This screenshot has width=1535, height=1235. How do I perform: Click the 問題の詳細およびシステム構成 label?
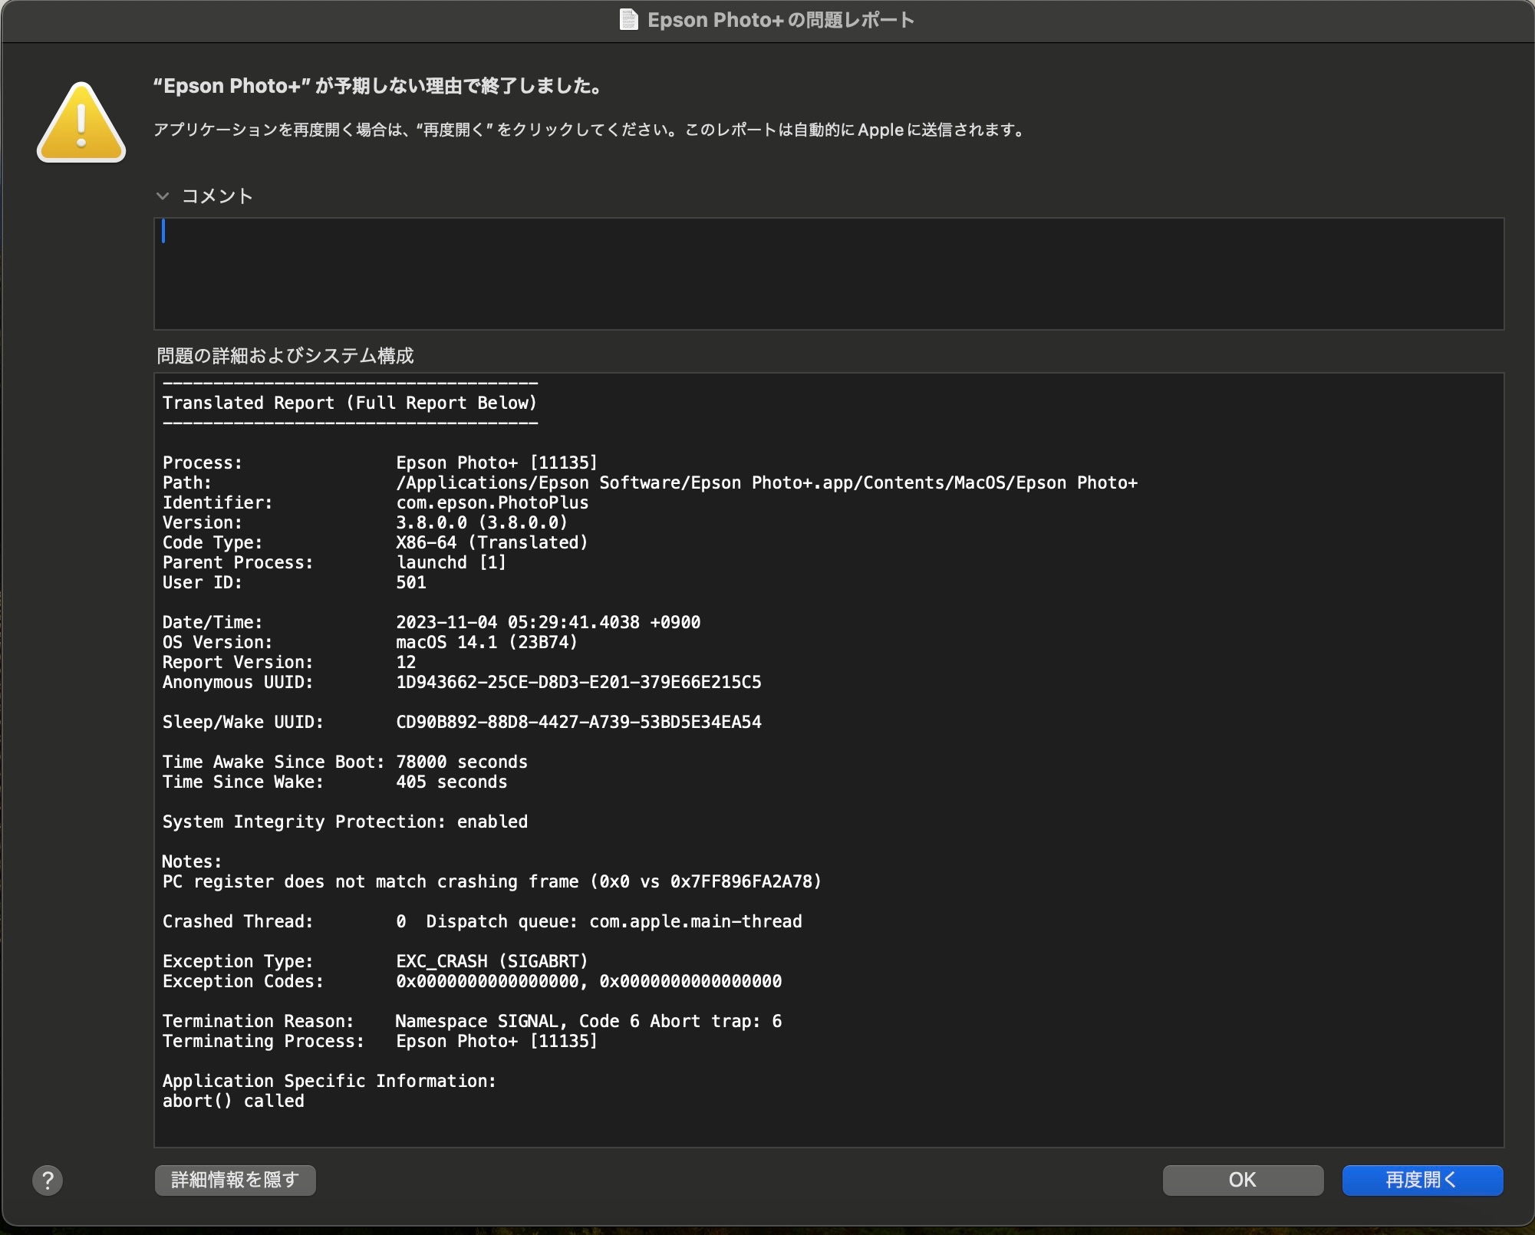click(x=285, y=356)
